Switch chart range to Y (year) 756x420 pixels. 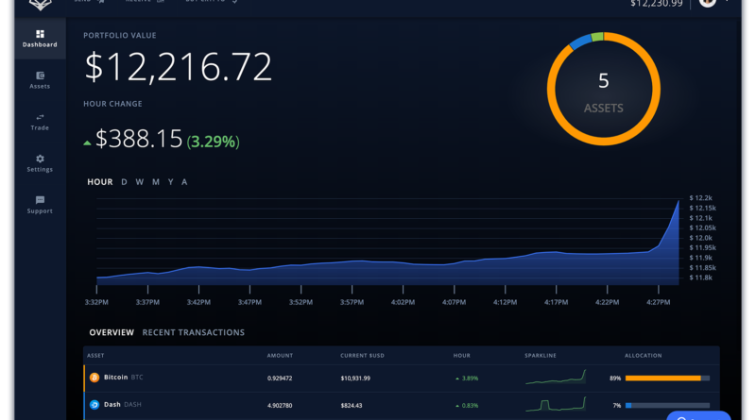pos(170,182)
